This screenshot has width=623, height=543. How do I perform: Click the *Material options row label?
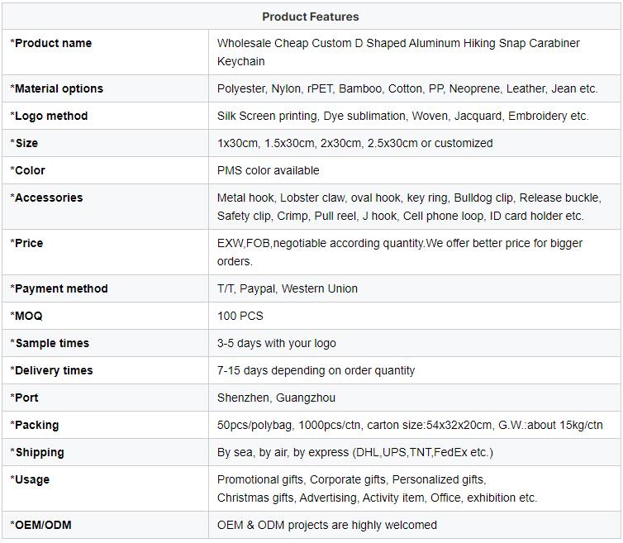(57, 88)
